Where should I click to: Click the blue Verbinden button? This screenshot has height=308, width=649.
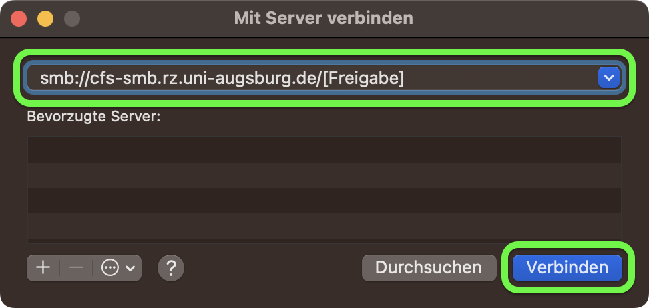click(568, 267)
